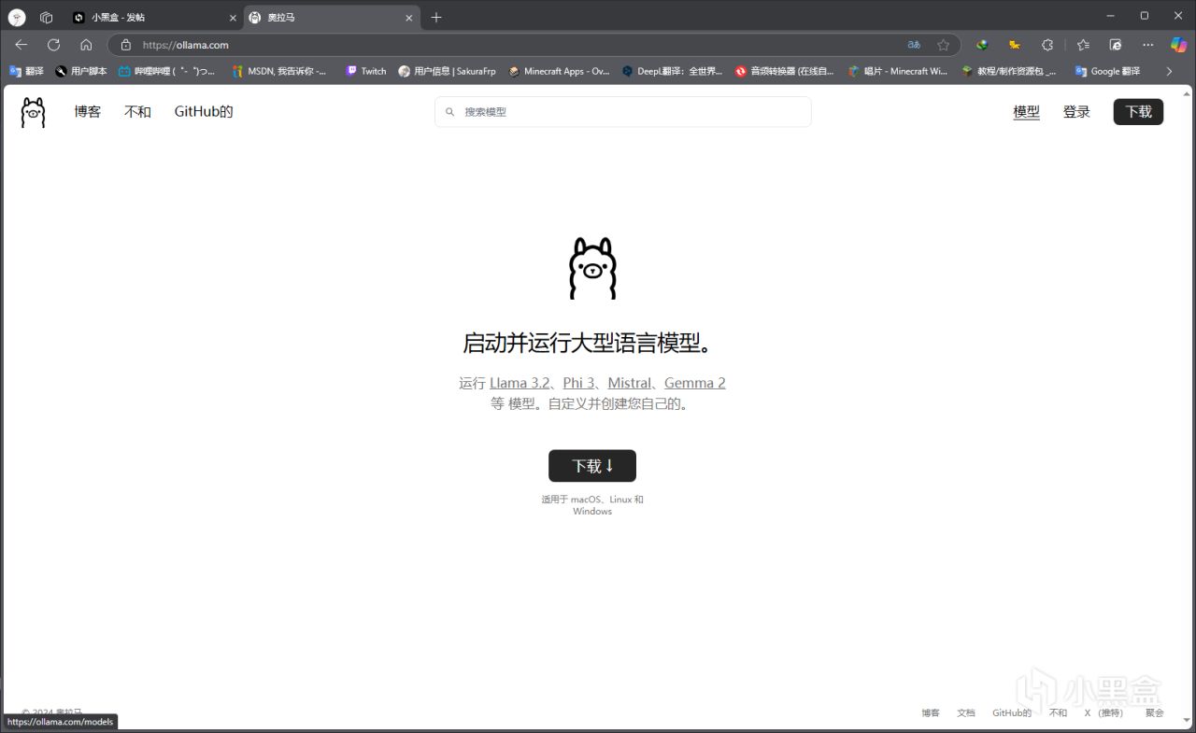The height and width of the screenshot is (733, 1196).
Task: Open the SakuraFrp 用户信息 bookmark
Action: [448, 71]
